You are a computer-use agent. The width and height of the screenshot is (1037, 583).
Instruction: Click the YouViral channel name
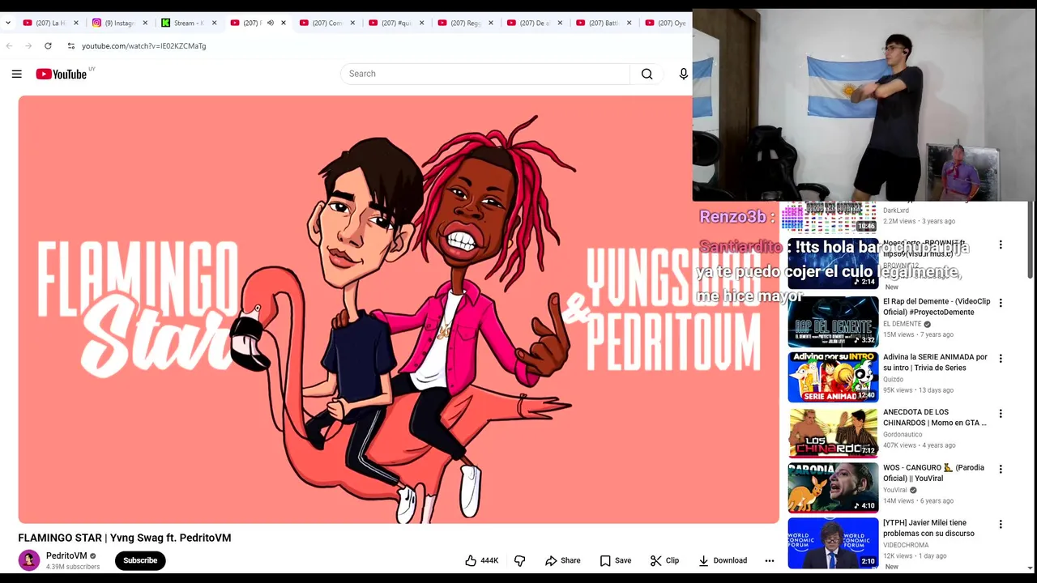tap(895, 490)
